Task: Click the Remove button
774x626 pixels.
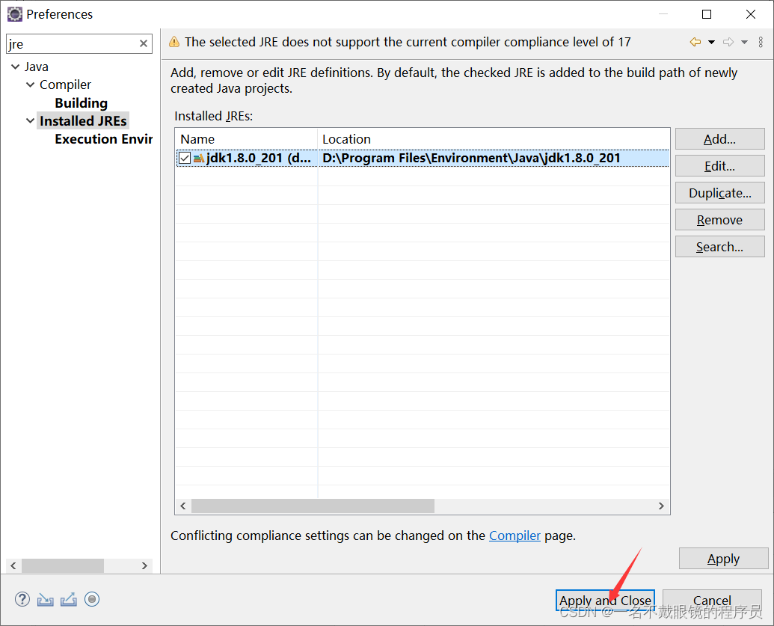Action: (x=719, y=220)
